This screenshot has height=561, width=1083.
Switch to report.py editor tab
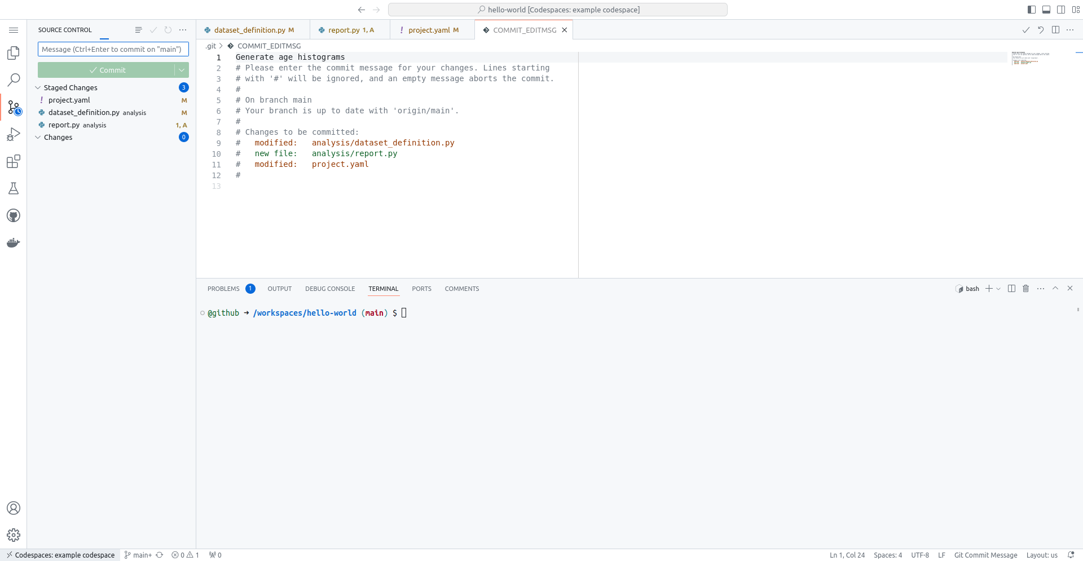350,30
